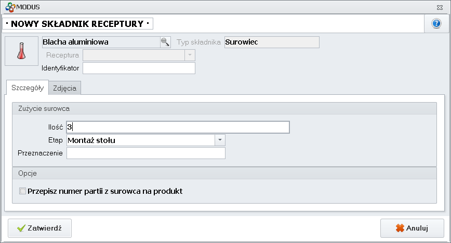
Task: Click the Montaż stołu combo box
Action: pos(140,140)
